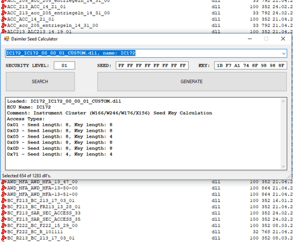The height and width of the screenshot is (242, 293).
Task: Click the GENERATE button
Action: pos(192,81)
